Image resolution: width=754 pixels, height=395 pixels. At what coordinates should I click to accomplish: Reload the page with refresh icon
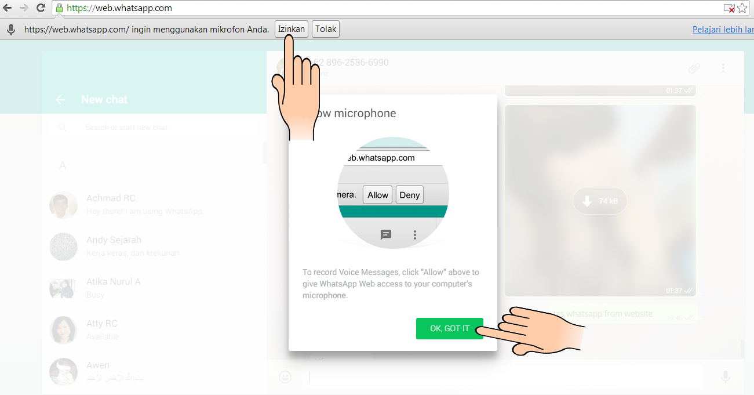pos(41,8)
